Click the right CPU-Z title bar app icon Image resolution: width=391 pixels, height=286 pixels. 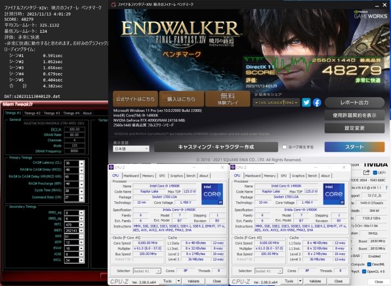coord(233,167)
